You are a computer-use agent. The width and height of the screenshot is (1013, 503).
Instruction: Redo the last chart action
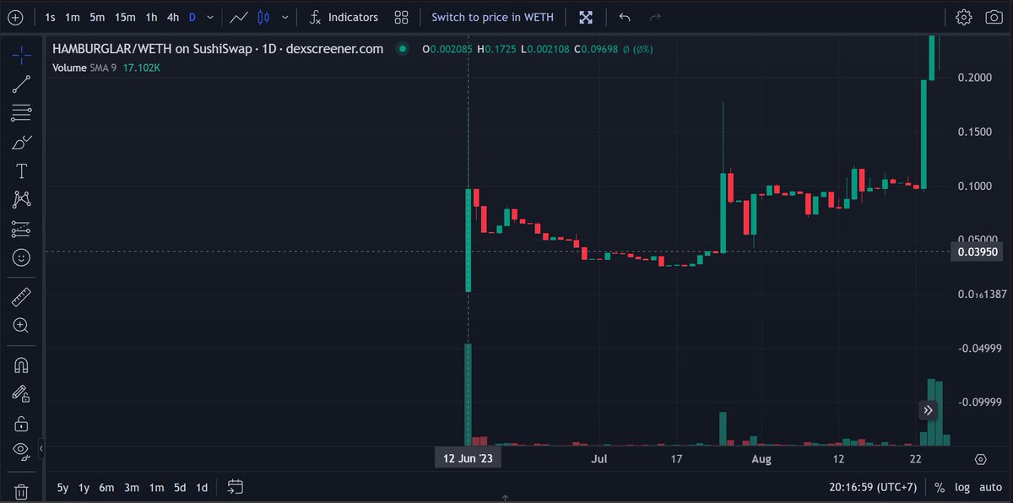click(x=655, y=17)
